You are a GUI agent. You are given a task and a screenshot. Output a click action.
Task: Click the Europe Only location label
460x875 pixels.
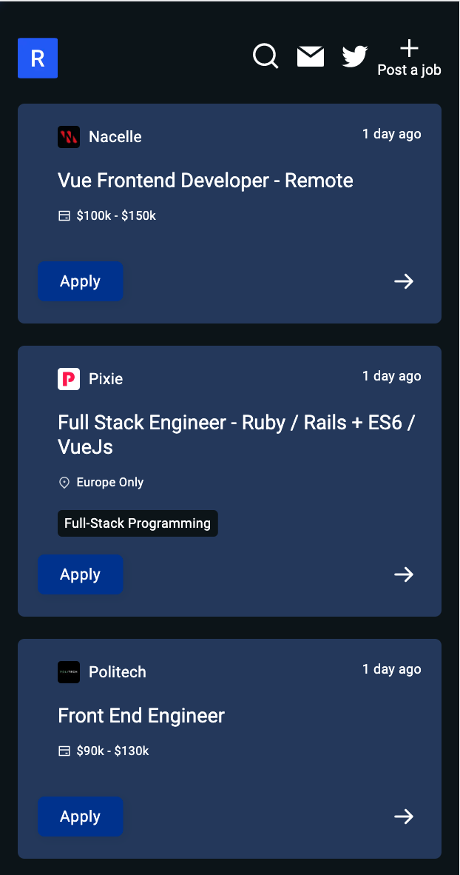110,482
